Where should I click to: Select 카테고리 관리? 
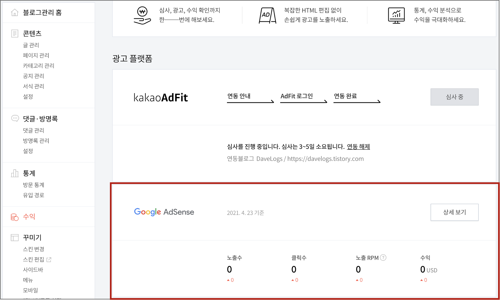click(38, 65)
